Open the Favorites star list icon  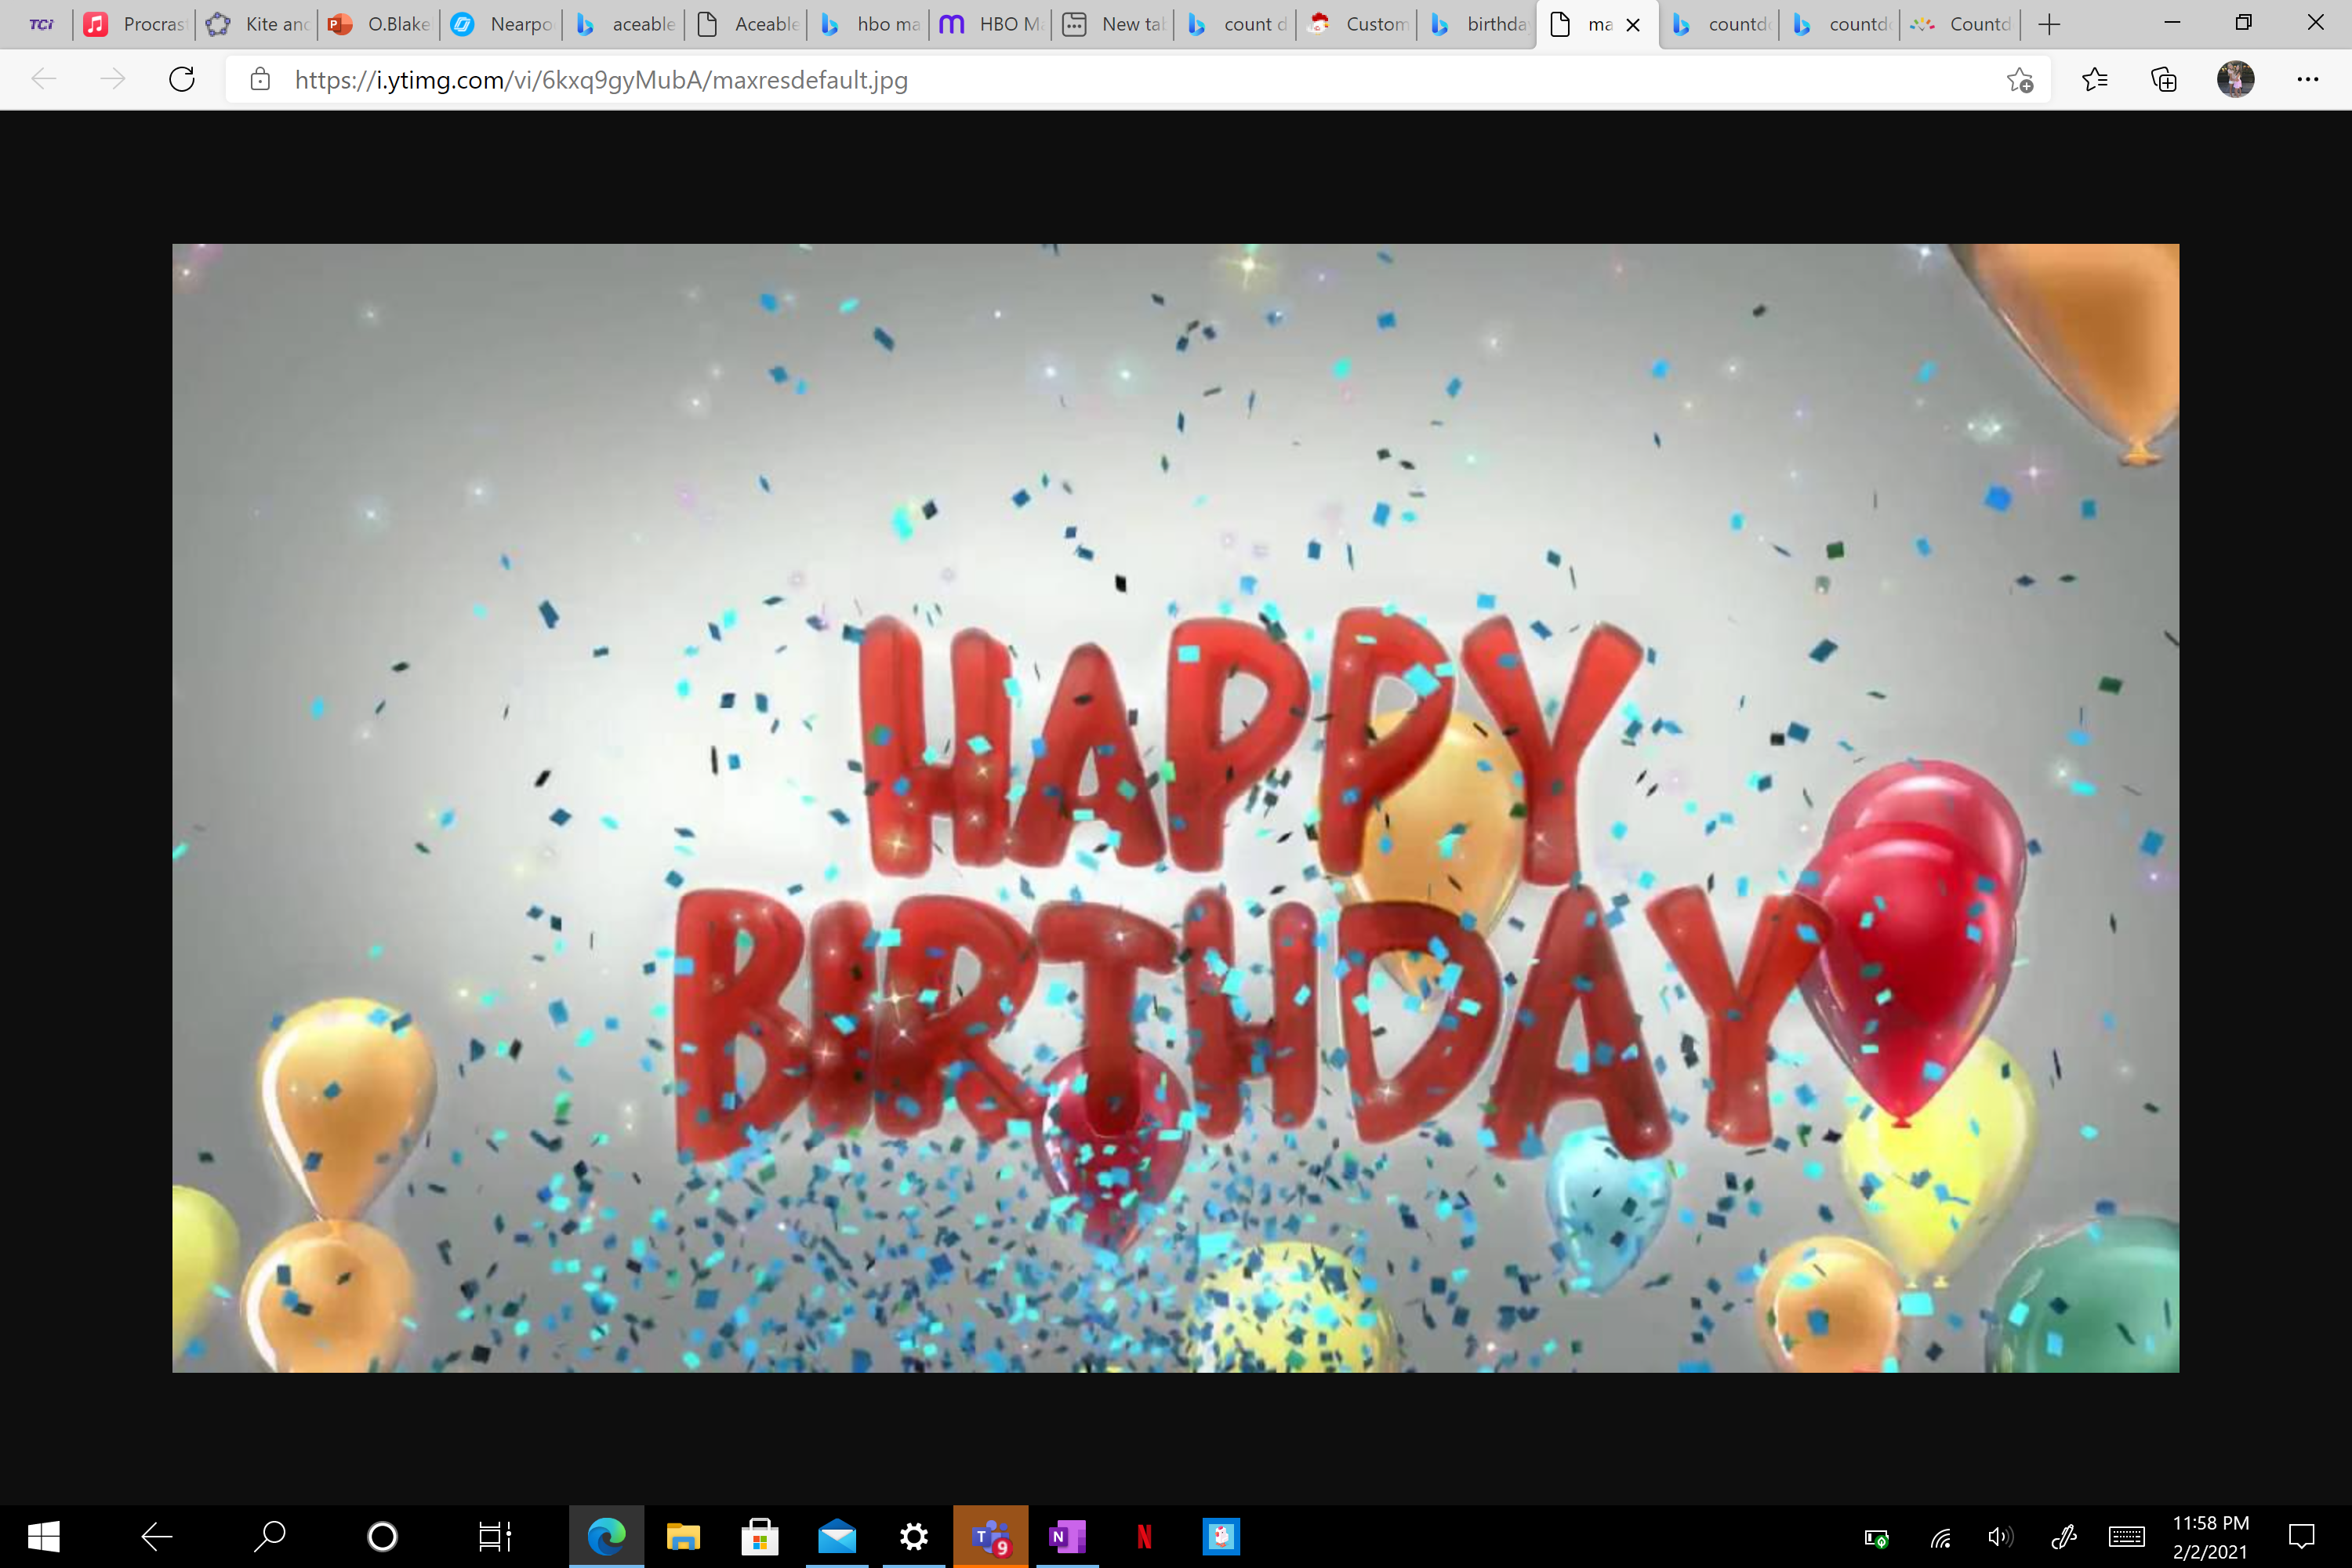click(2094, 79)
